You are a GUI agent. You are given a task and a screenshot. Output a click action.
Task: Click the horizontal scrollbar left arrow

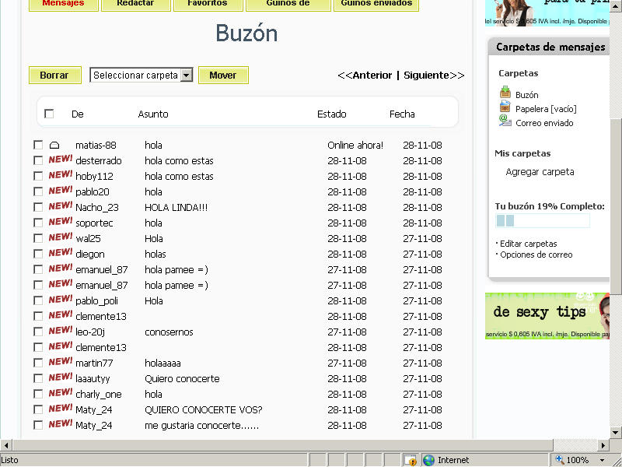pyautogui.click(x=6, y=445)
